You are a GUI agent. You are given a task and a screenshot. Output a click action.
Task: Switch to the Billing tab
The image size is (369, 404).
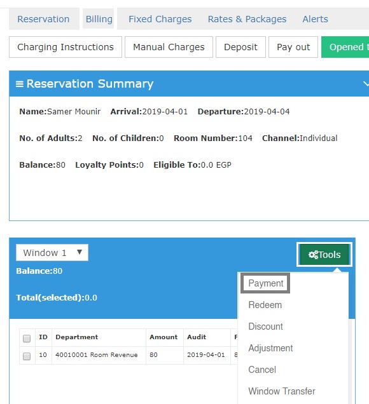(99, 19)
